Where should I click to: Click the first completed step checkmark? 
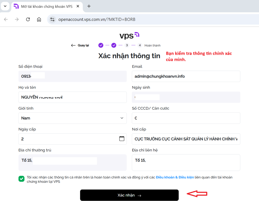pyautogui.click(x=101, y=45)
